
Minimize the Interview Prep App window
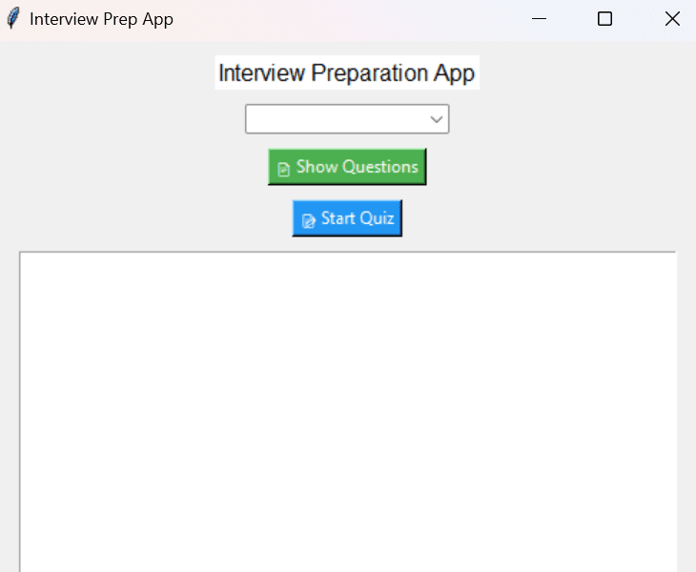tap(539, 19)
